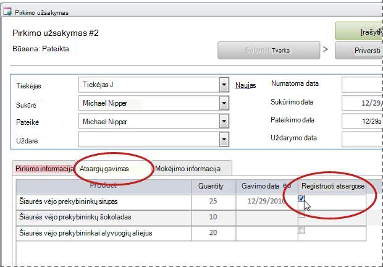This screenshot has width=383, height=267.
Task: Open the Tiekėjas dropdown arrow
Action: [x=224, y=85]
